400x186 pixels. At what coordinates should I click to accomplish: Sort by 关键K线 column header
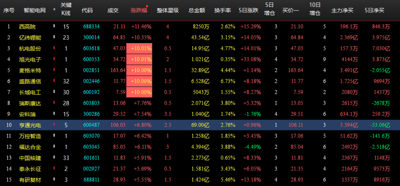(66, 9)
